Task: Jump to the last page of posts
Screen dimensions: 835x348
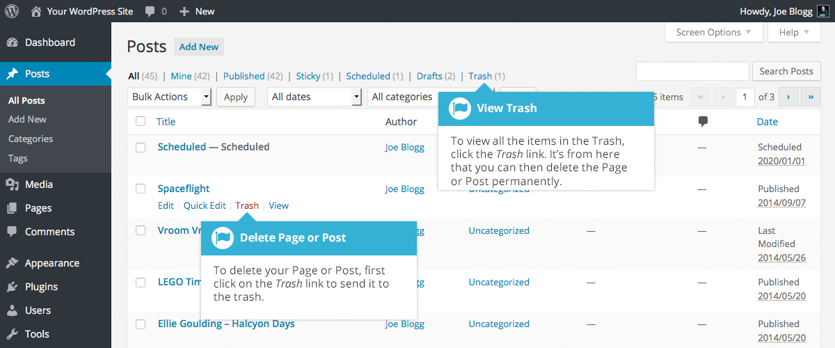Action: [811, 97]
